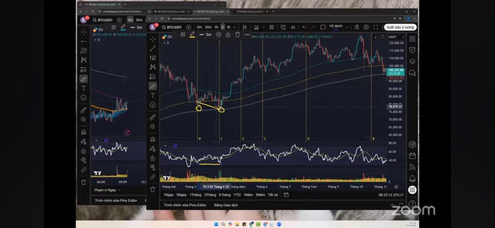Select the D daily interval in front window
The image size is (495, 228).
pyautogui.click(x=222, y=27)
